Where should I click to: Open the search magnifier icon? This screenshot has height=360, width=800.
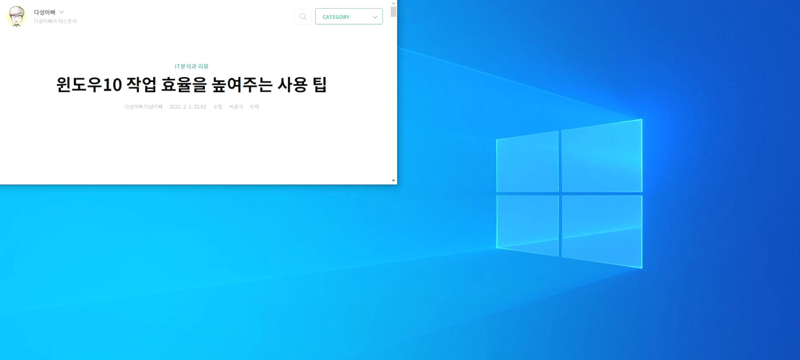pos(303,17)
